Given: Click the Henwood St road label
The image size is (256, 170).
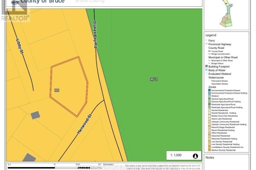Looking at the screenshot, I should [x=84, y=124].
